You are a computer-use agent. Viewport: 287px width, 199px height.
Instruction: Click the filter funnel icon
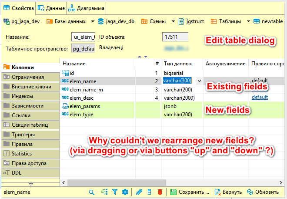[115, 192]
